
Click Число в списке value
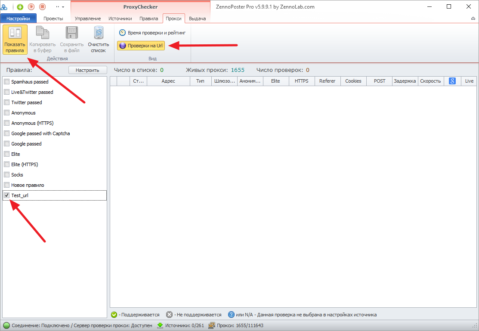coord(162,70)
